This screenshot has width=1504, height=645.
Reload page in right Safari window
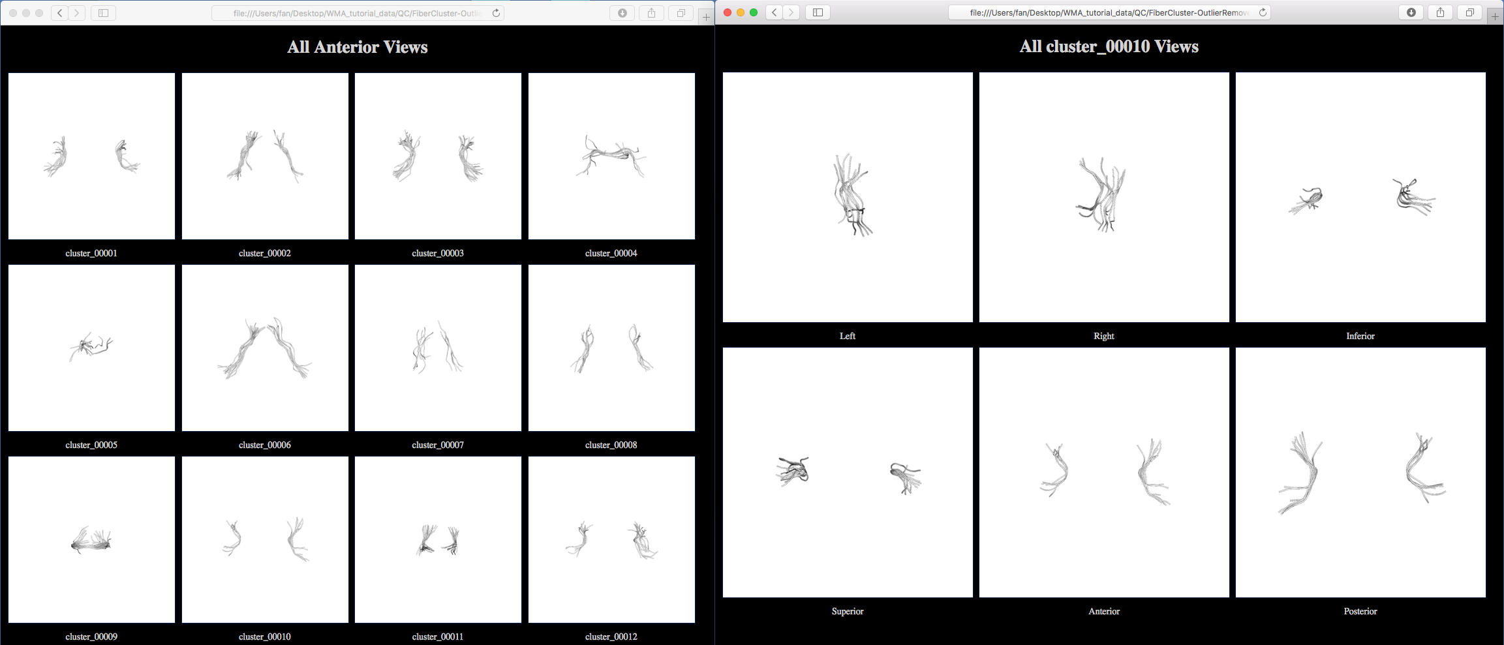point(1263,12)
